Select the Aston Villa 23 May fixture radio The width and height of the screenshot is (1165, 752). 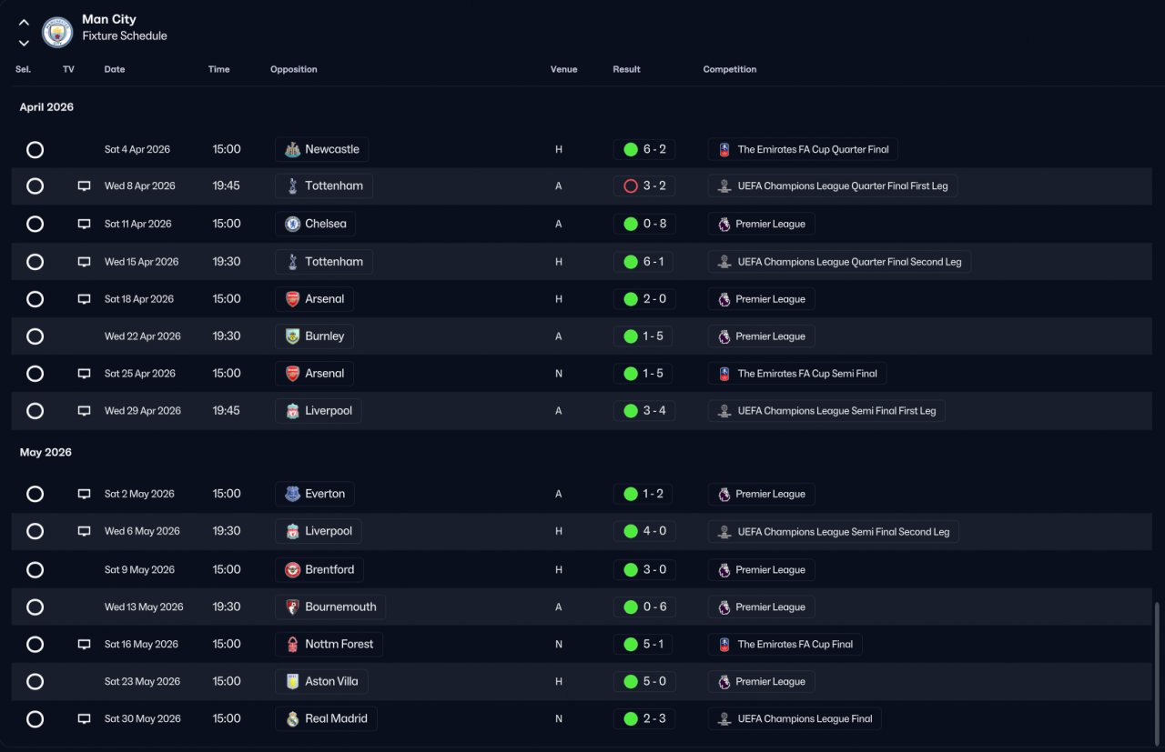click(x=35, y=681)
